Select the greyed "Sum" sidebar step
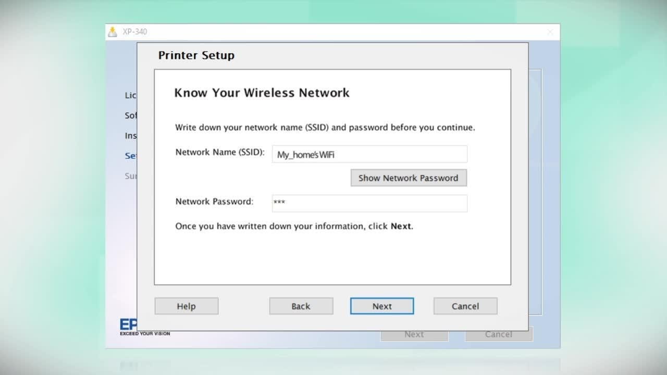This screenshot has height=375, width=667. pyautogui.click(x=130, y=176)
